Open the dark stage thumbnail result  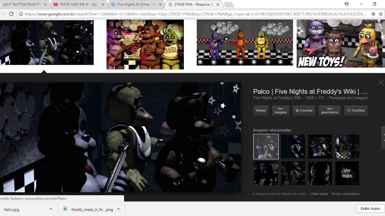point(47,42)
